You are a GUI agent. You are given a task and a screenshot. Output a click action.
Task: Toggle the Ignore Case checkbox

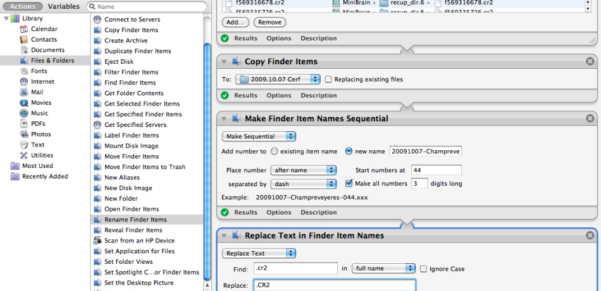click(x=423, y=269)
